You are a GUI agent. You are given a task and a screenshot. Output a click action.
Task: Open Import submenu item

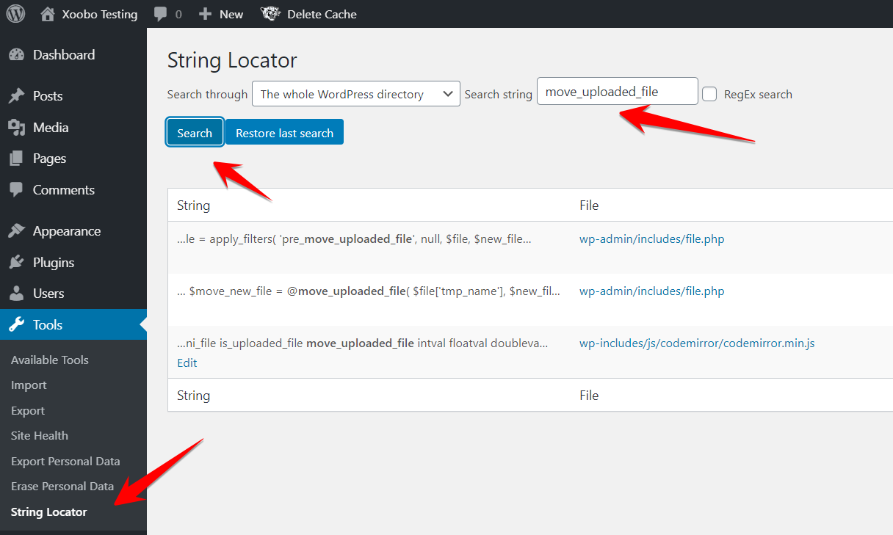pyautogui.click(x=29, y=385)
